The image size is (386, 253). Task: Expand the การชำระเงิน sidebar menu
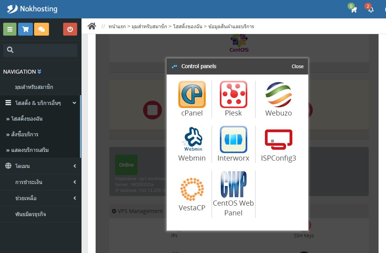click(x=41, y=182)
